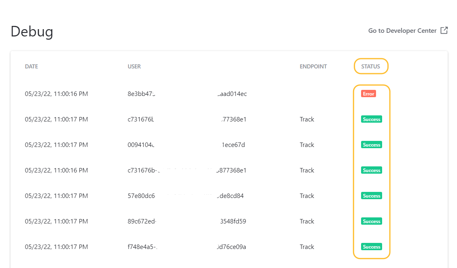
Task: Expand the log row for user c731676b
Action: pos(162,170)
